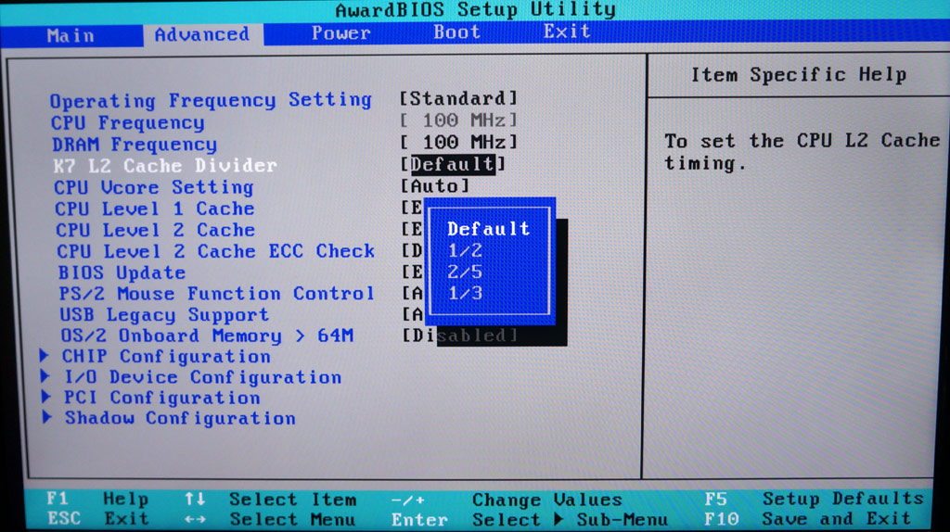Click the greyed CPU Frequency 100 MHz value
Viewport: 950px width, 532px height.
coord(458,120)
